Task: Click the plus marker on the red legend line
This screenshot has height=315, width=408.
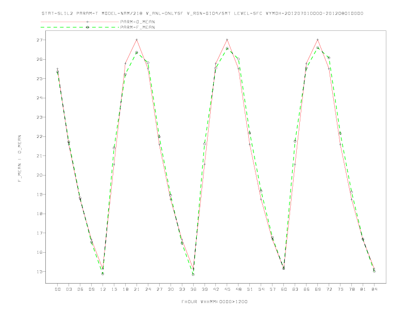Action: pos(88,22)
